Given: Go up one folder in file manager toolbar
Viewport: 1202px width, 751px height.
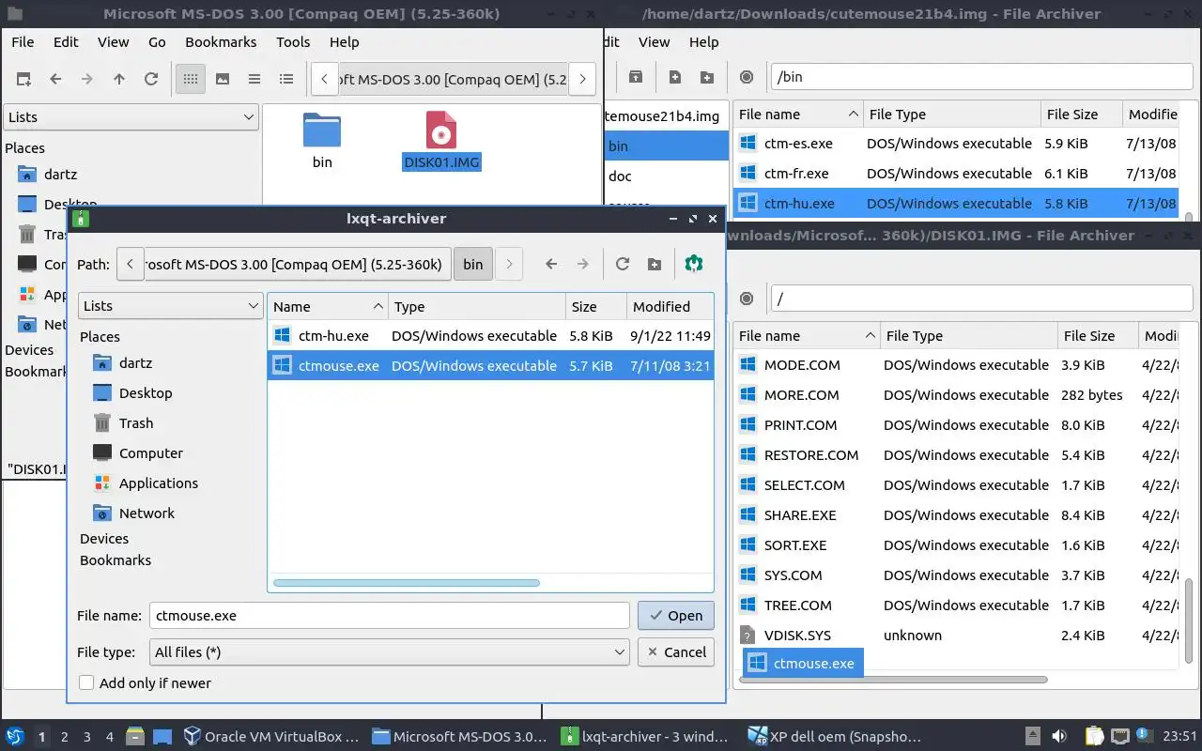Looking at the screenshot, I should (x=119, y=79).
